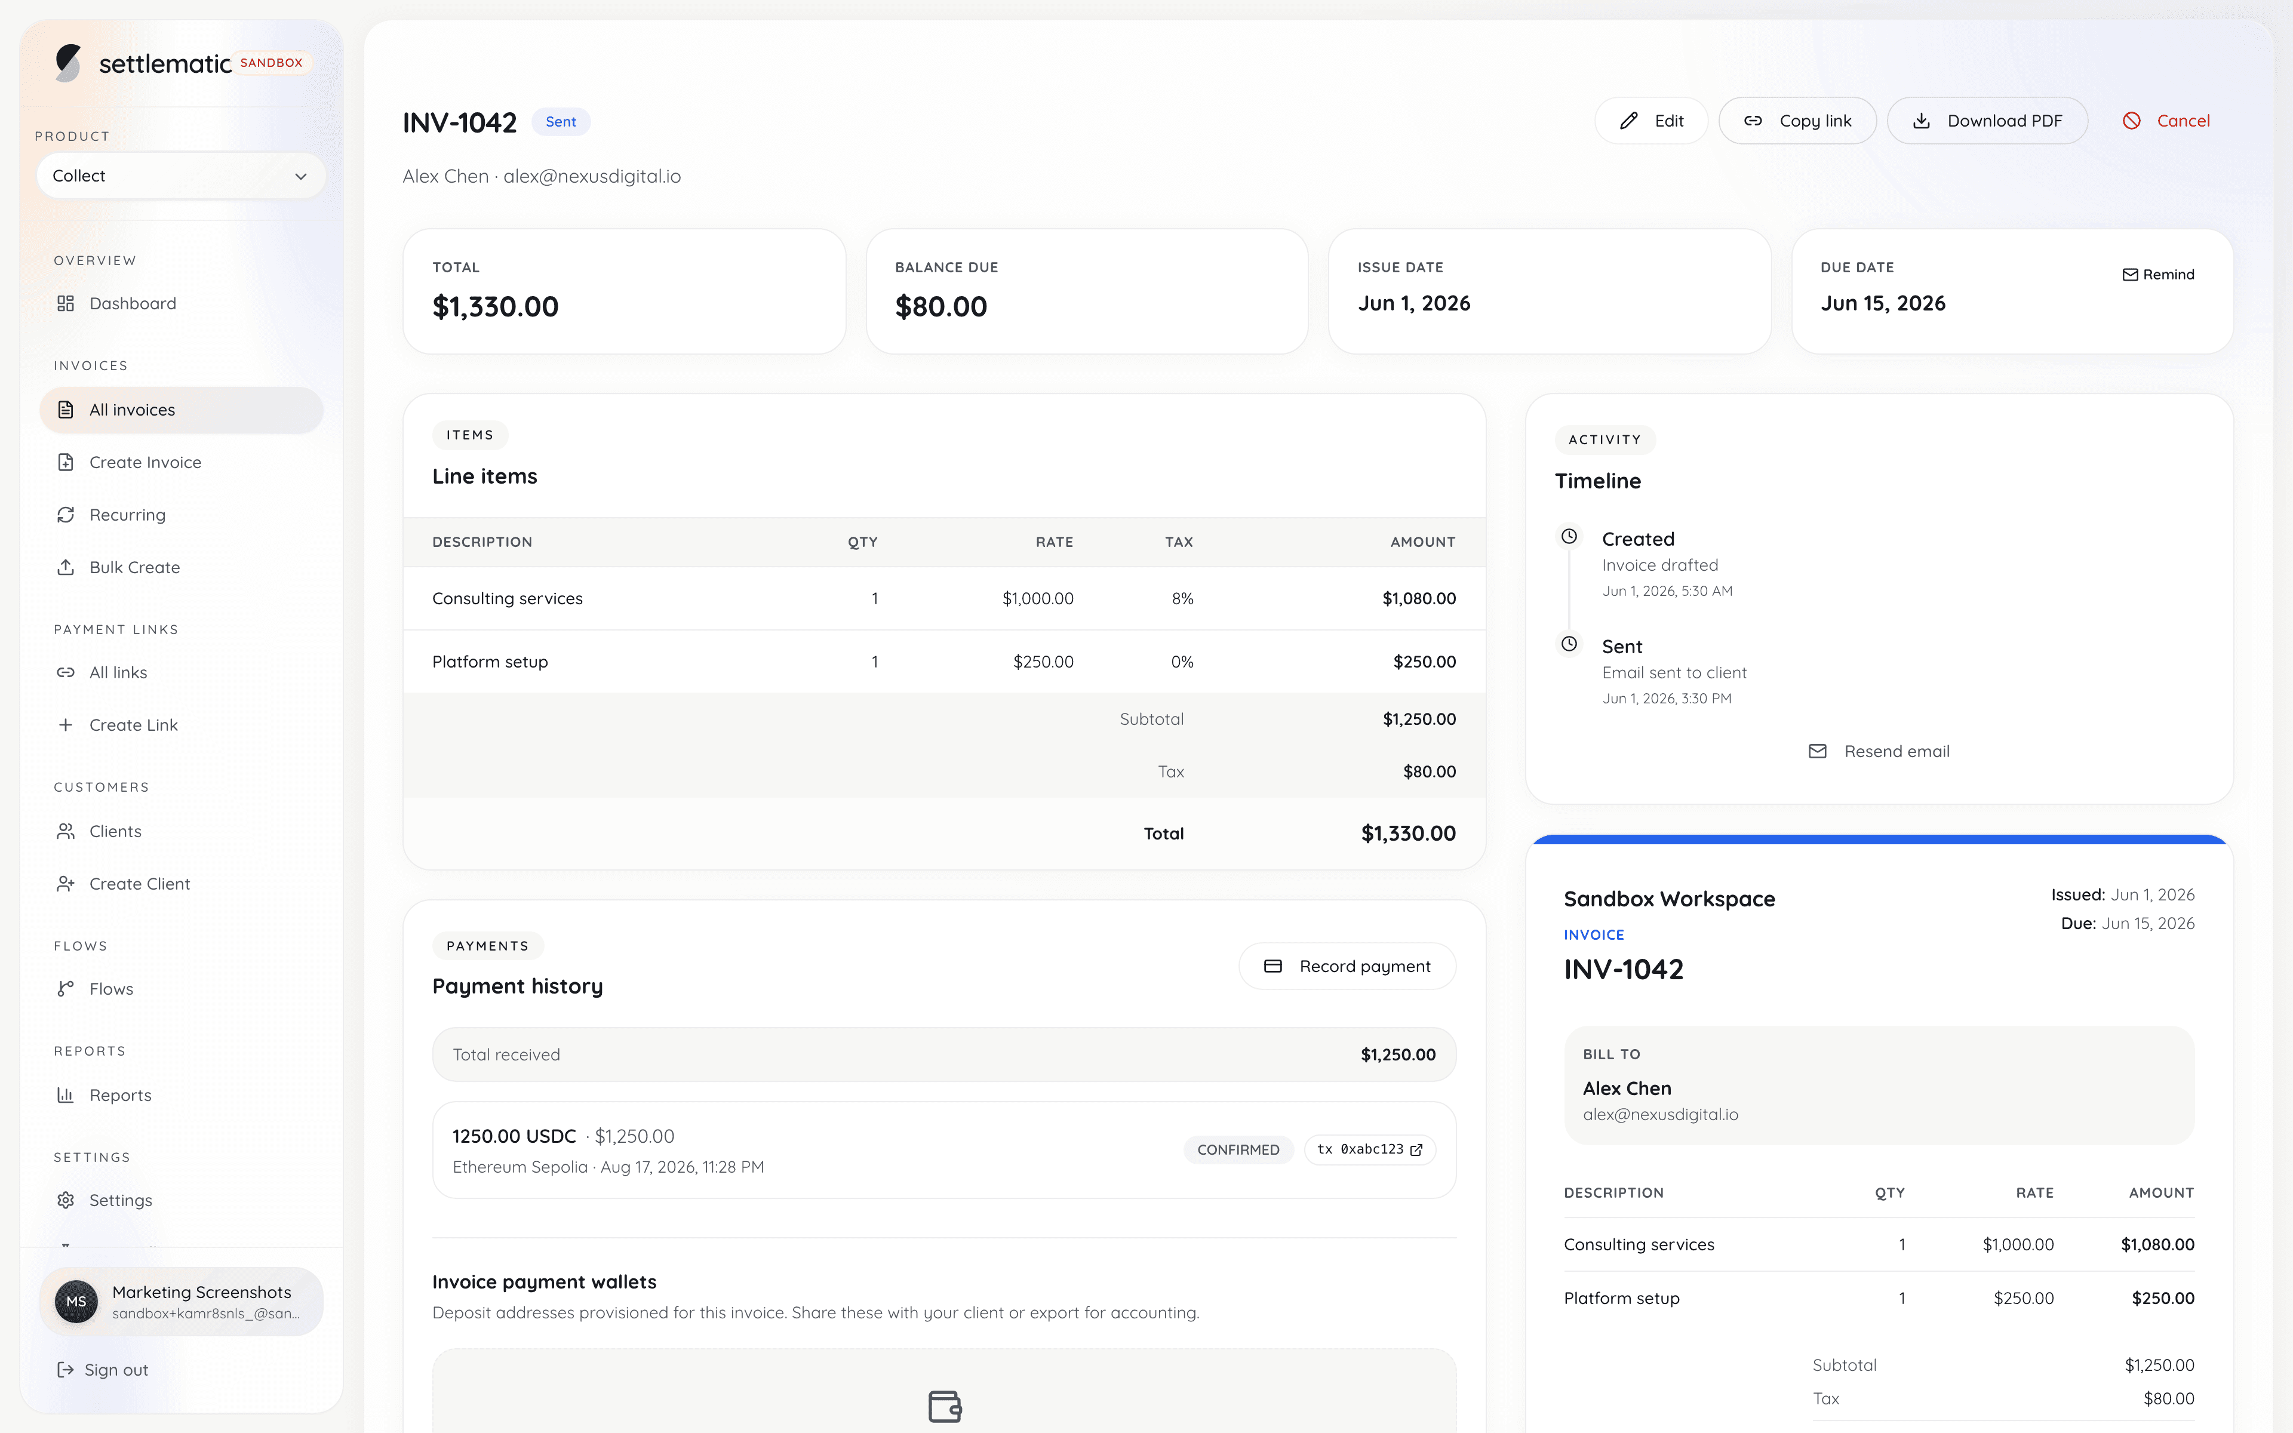2293x1433 pixels.
Task: Click the Sign out arrow icon
Action: click(65, 1370)
